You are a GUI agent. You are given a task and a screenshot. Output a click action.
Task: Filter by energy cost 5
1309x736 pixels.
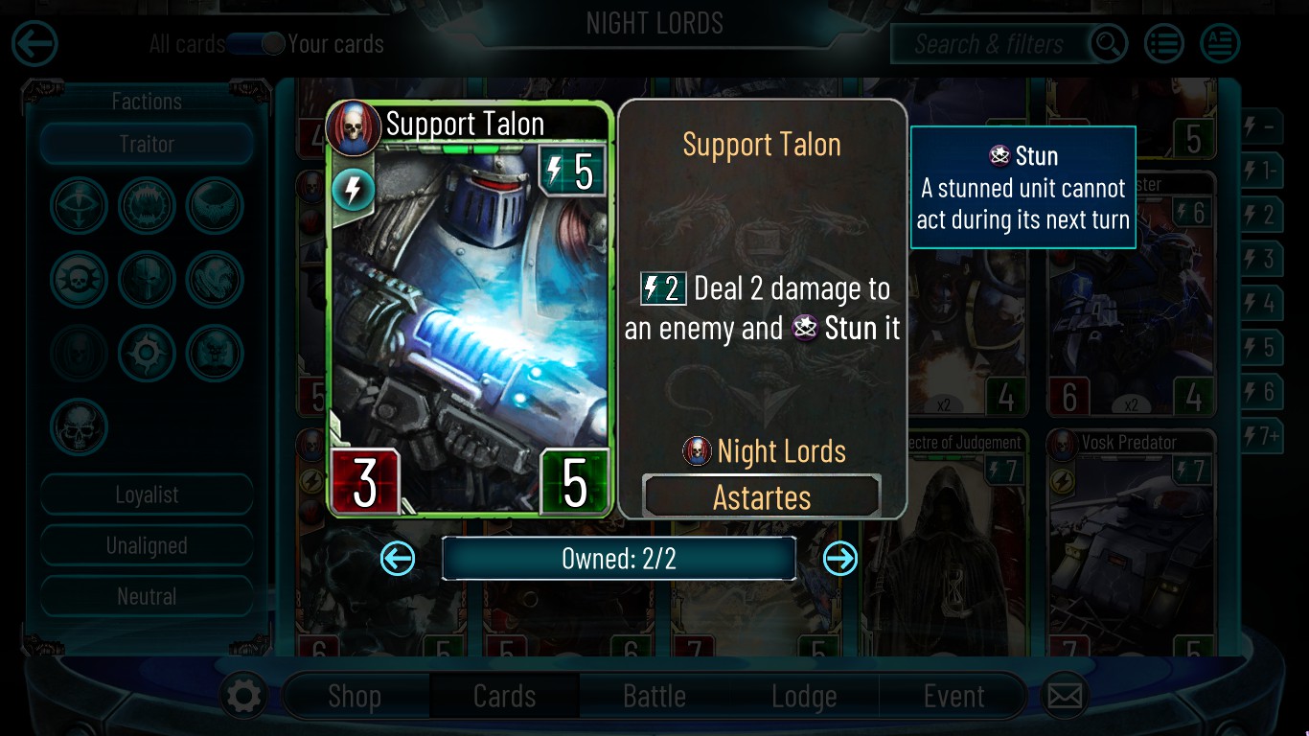click(x=1261, y=346)
